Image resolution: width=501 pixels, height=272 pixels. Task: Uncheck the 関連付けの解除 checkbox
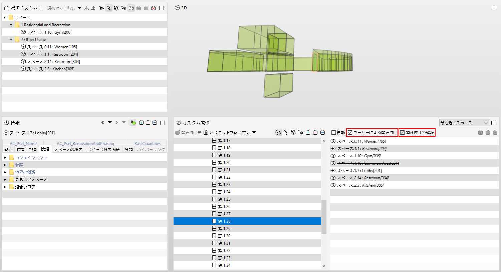click(x=402, y=133)
